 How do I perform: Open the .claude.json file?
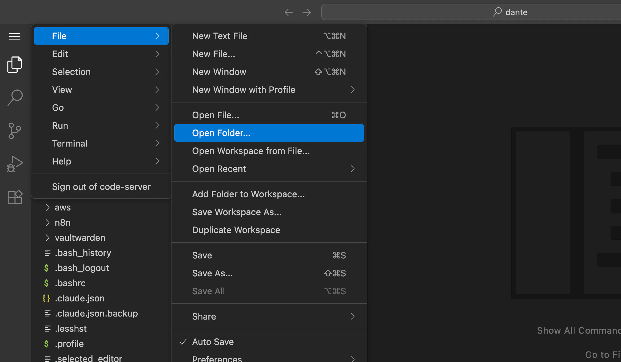click(x=80, y=298)
